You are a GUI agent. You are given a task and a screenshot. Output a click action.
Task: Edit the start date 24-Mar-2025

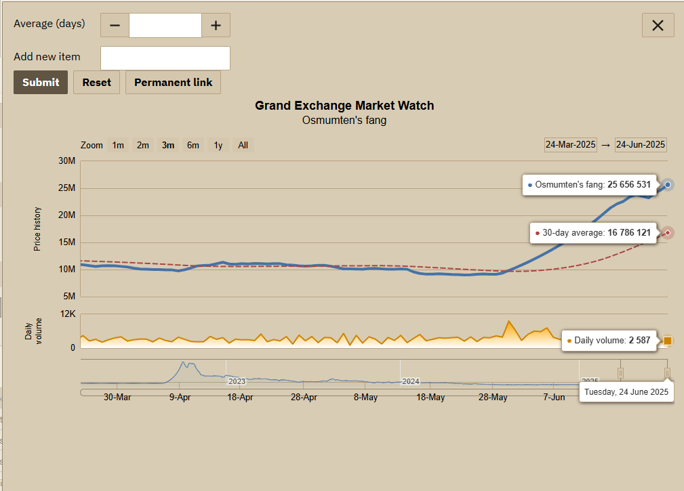click(571, 145)
